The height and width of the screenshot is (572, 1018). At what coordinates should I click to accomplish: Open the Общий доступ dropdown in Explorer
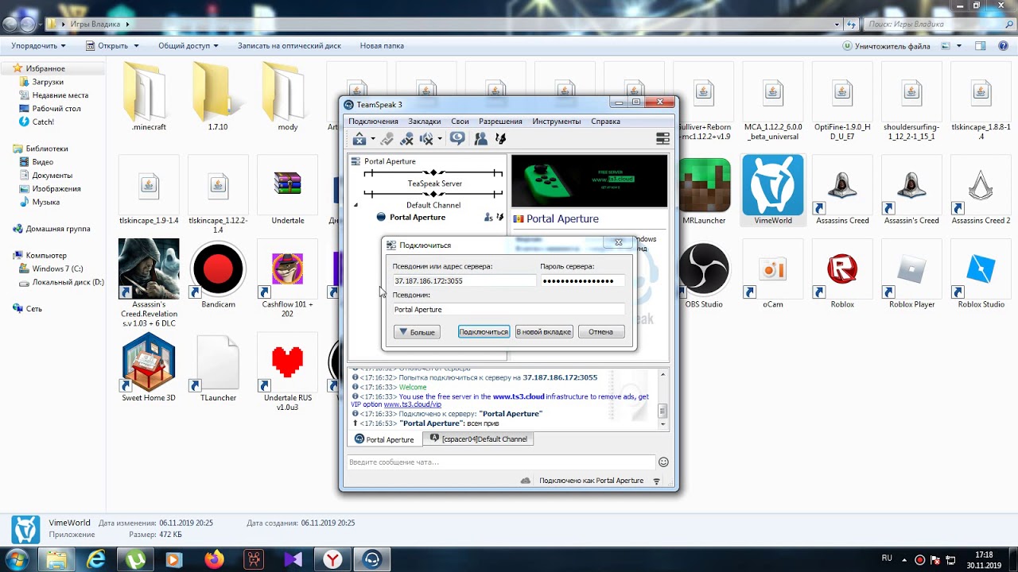pos(188,45)
